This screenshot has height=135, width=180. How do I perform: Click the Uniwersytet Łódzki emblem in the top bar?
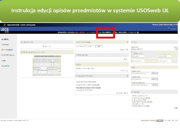coord(5,25)
